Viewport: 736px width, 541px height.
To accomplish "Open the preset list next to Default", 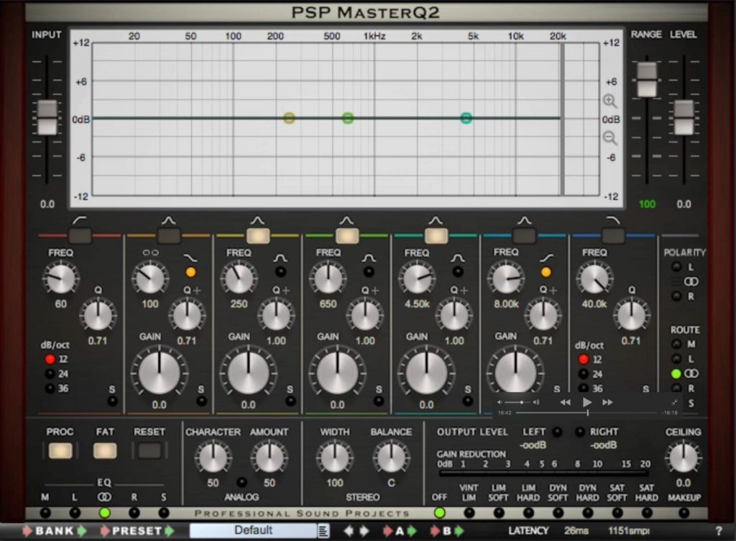I will [x=323, y=531].
